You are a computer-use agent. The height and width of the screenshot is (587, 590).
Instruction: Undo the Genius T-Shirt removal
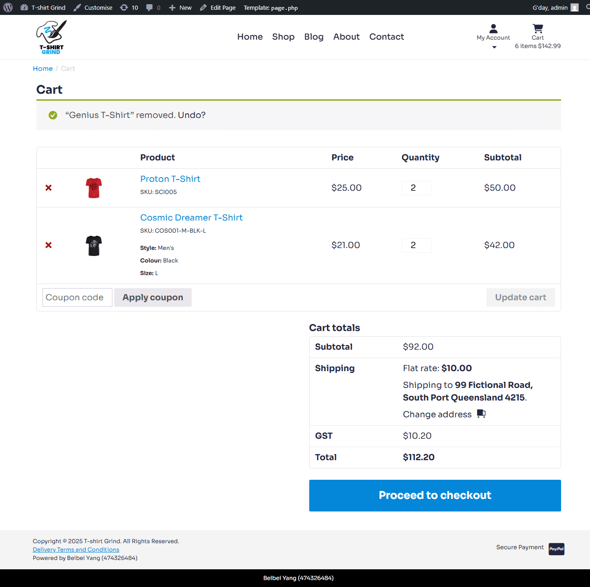[191, 115]
